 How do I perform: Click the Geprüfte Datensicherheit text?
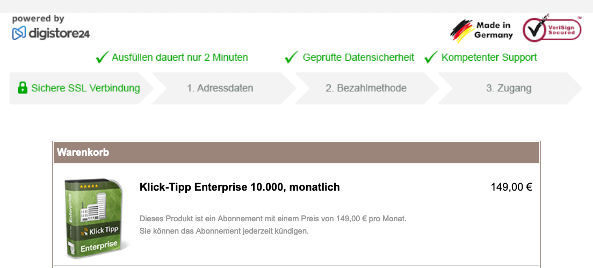pos(358,57)
